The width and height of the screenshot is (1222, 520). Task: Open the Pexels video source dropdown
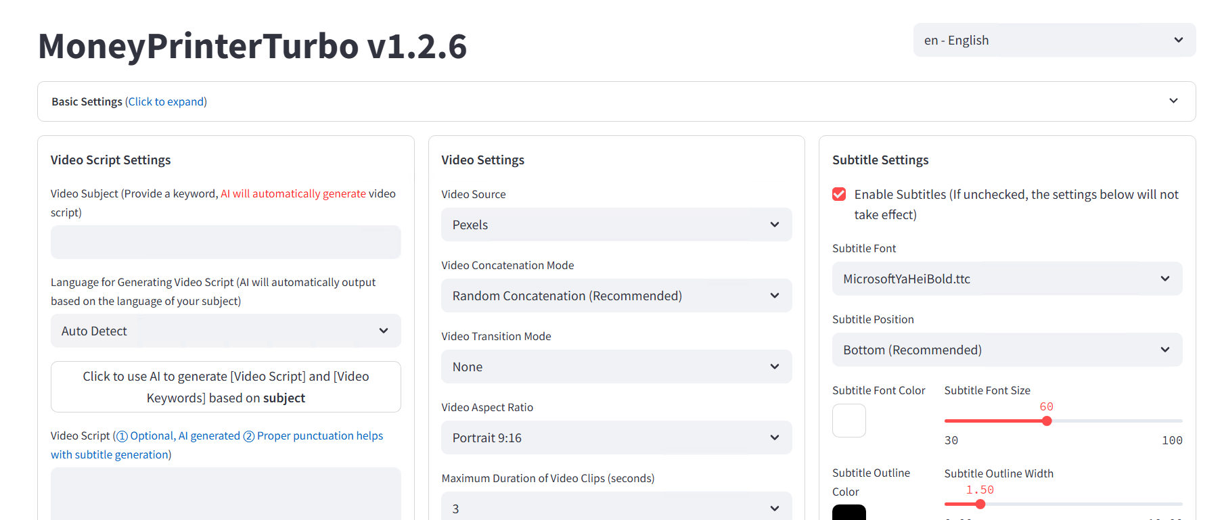(x=616, y=224)
